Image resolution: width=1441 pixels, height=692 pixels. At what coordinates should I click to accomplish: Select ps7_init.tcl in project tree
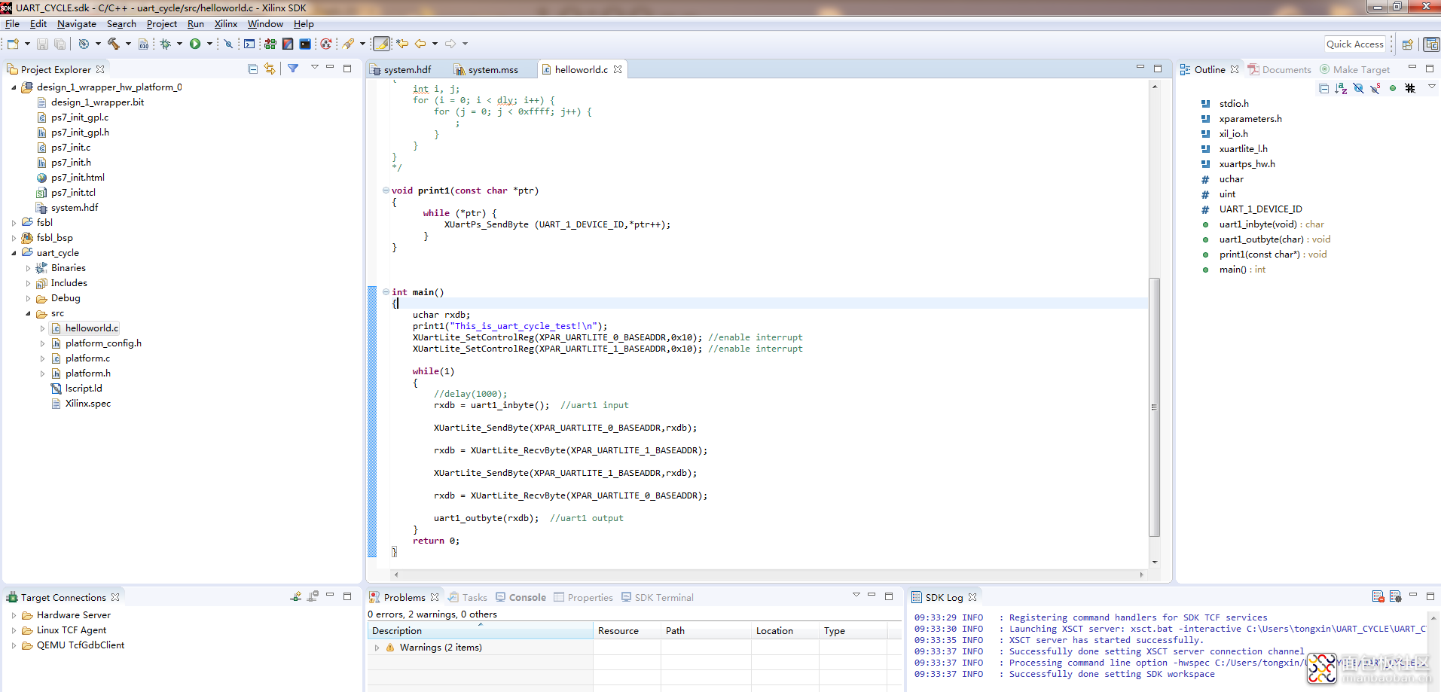[73, 193]
